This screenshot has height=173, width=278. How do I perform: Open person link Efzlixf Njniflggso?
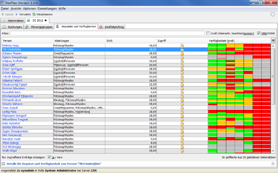point(13,69)
